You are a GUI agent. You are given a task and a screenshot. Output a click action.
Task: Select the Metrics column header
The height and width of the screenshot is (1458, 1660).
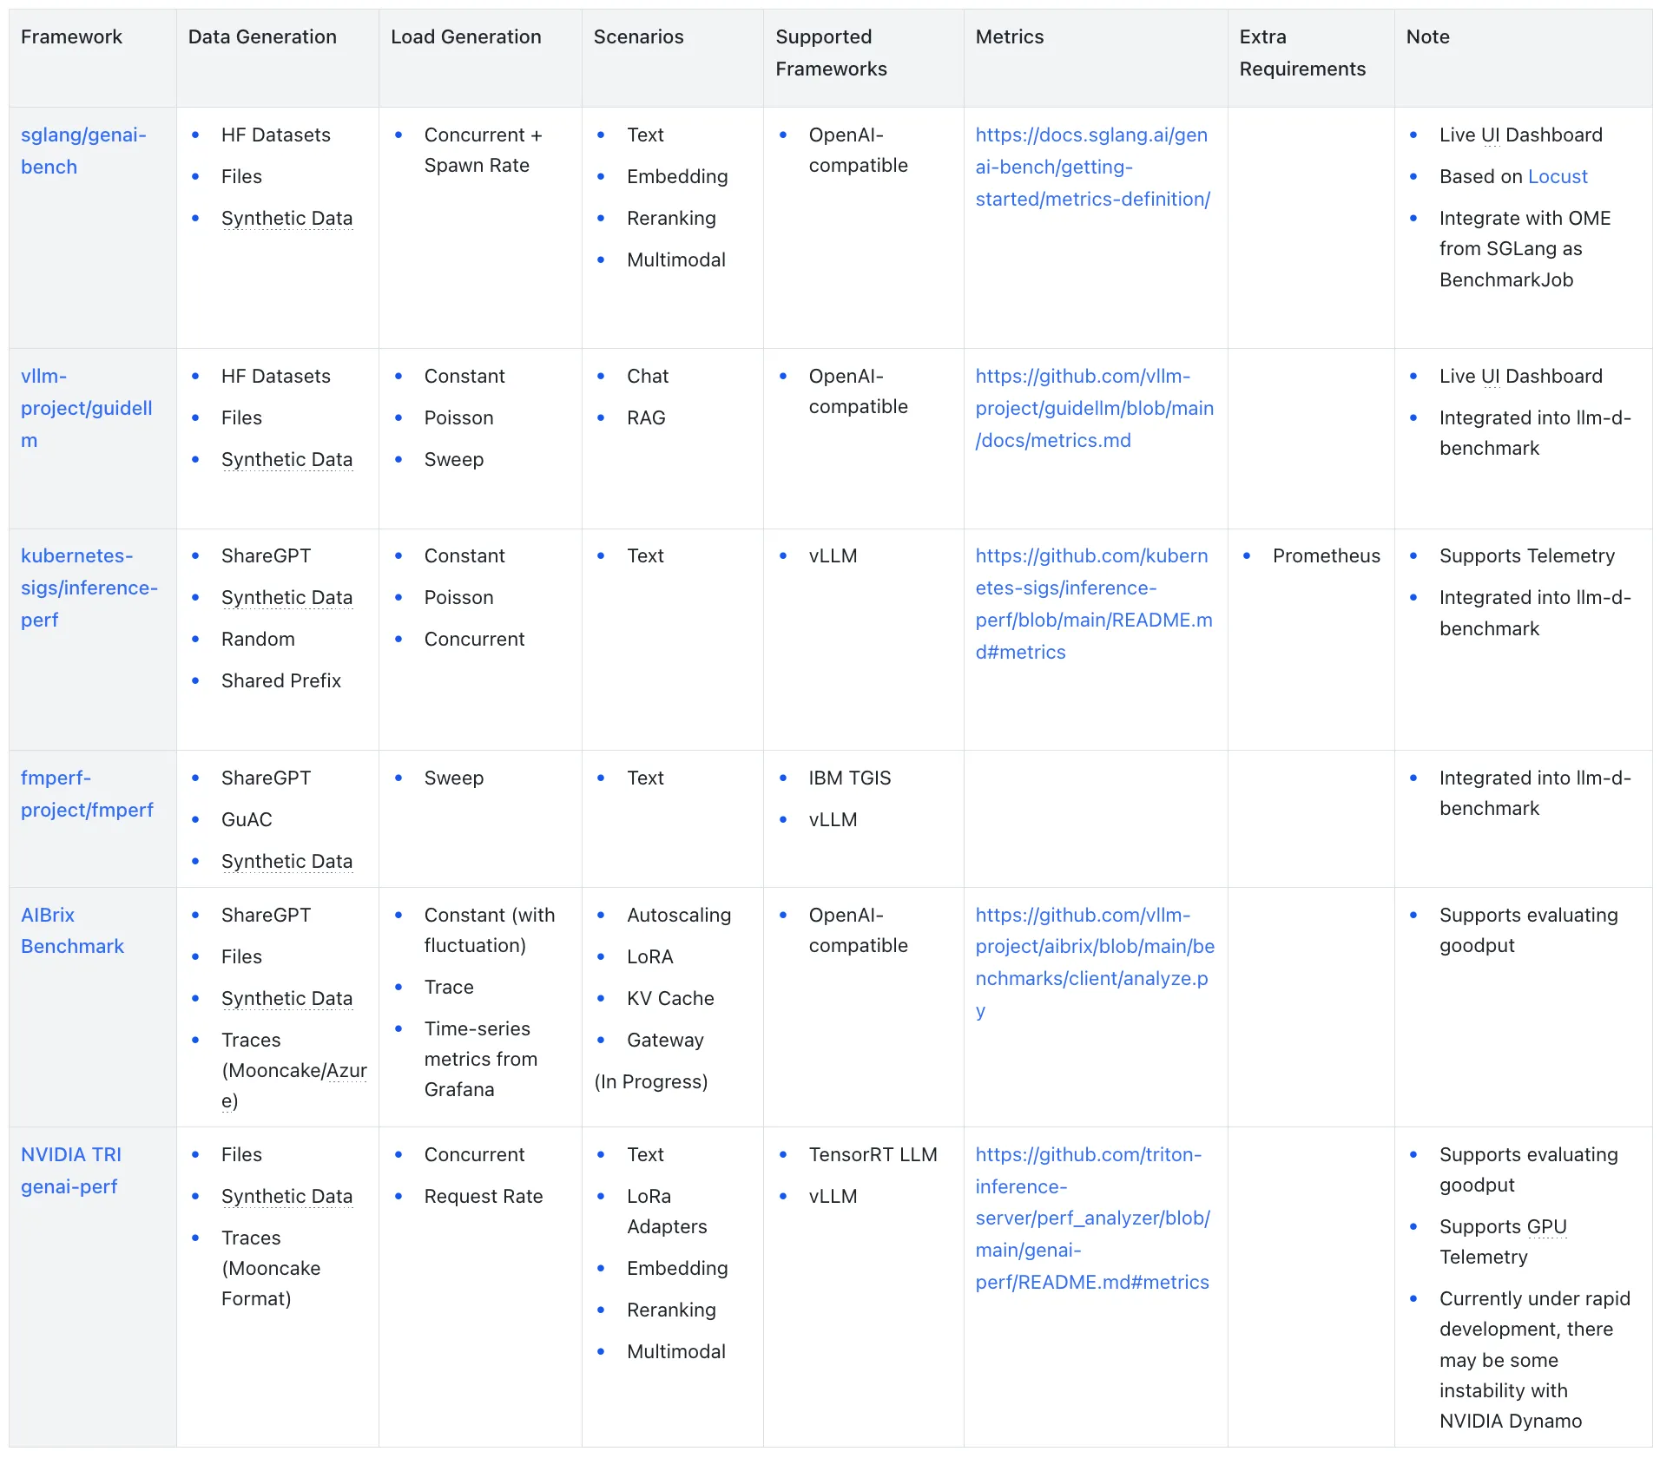point(1010,36)
